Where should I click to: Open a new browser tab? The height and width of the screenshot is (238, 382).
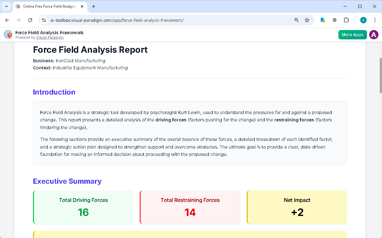pyautogui.click(x=93, y=6)
